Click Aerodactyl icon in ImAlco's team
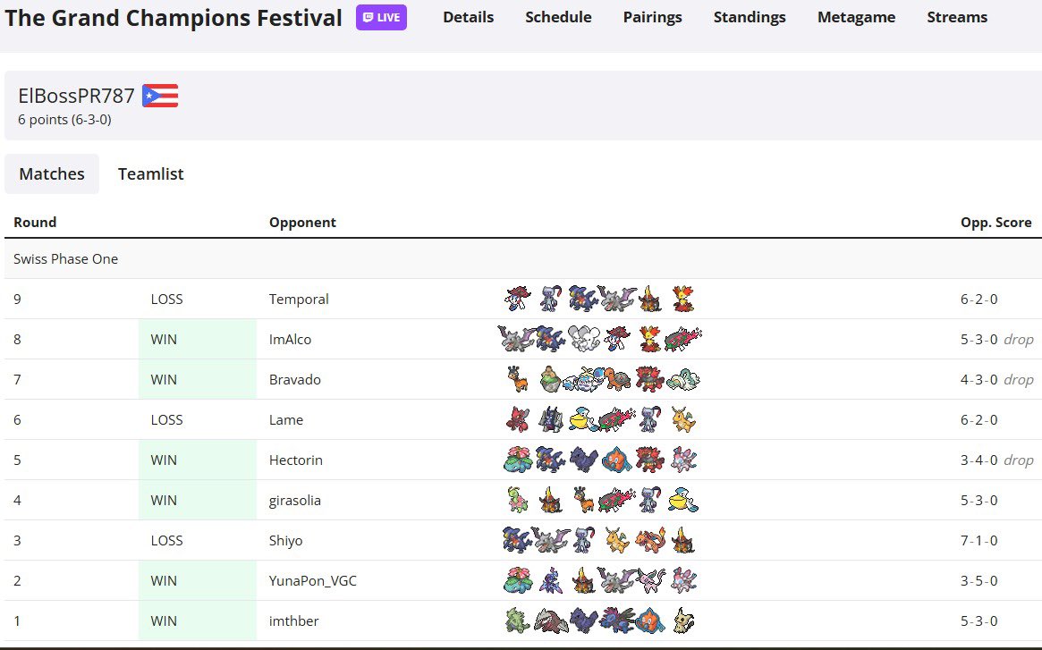Image resolution: width=1042 pixels, height=650 pixels. click(x=516, y=339)
